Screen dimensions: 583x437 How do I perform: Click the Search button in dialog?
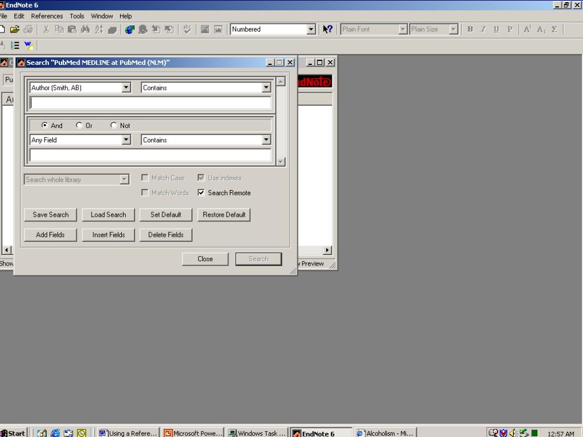coord(259,259)
